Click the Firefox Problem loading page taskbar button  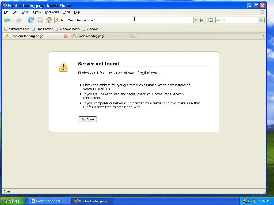click(x=93, y=201)
